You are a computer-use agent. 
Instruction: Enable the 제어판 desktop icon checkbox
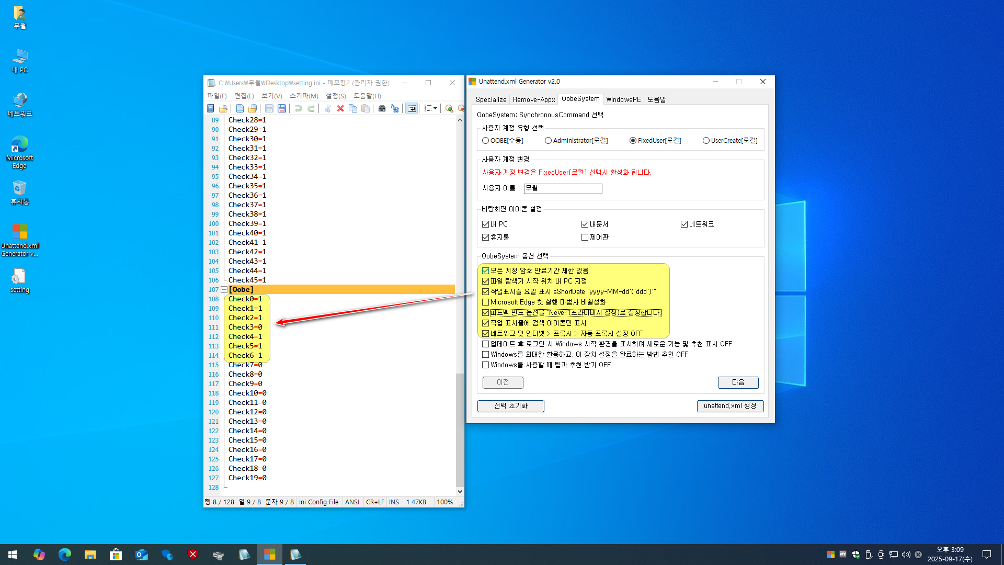click(585, 238)
